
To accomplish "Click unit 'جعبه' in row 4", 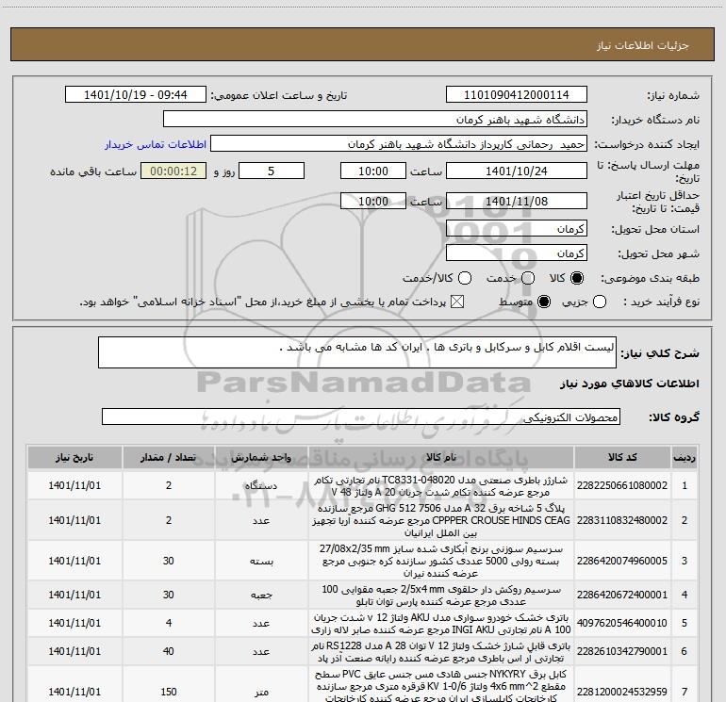I will click(261, 596).
